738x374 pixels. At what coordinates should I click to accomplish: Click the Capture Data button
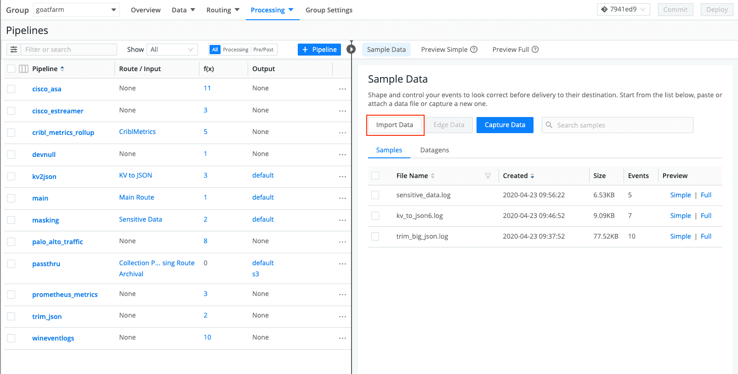tap(505, 125)
